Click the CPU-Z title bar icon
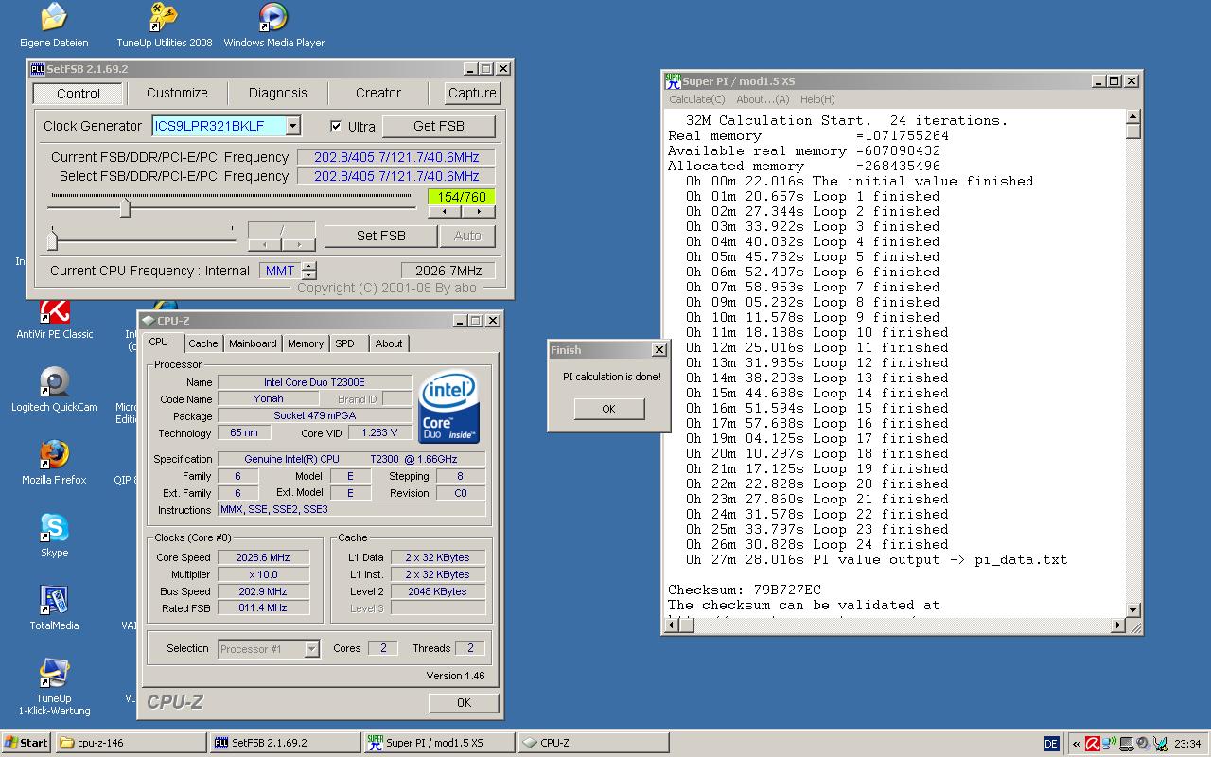The height and width of the screenshot is (757, 1211). click(149, 321)
